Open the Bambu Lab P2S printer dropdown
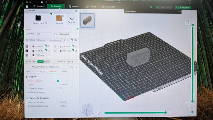Image resolution: width=213 pixels, height=120 pixels. point(39,20)
